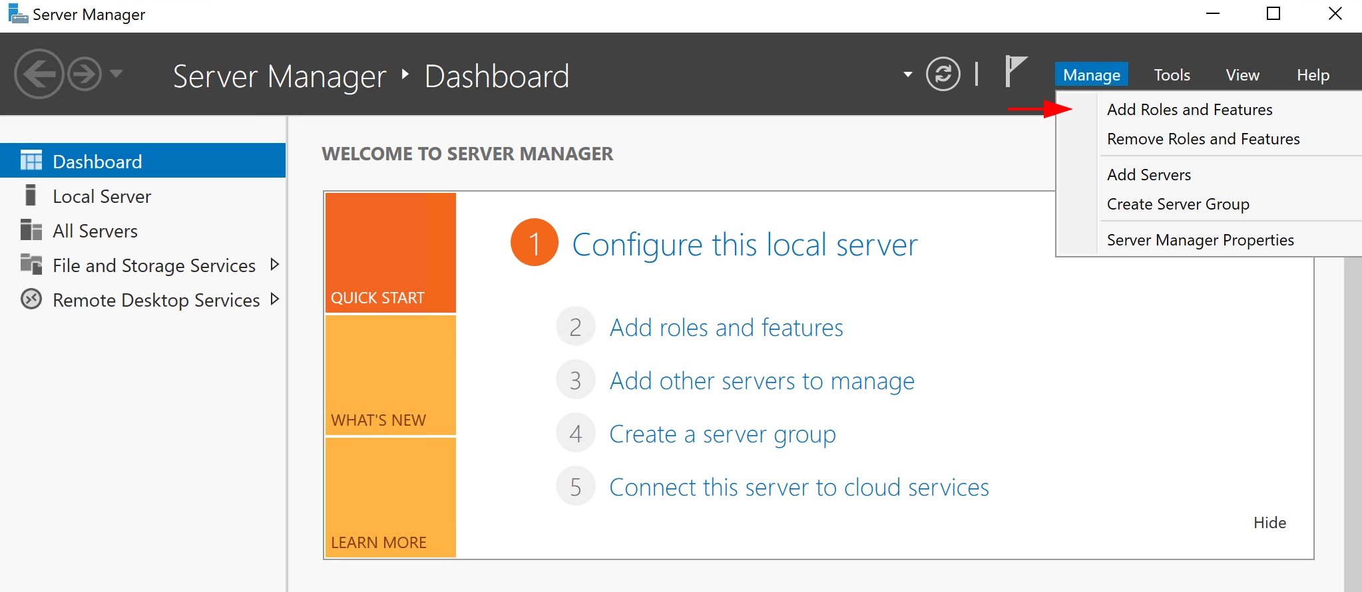Click the Remote Desktop Services icon

tap(31, 299)
